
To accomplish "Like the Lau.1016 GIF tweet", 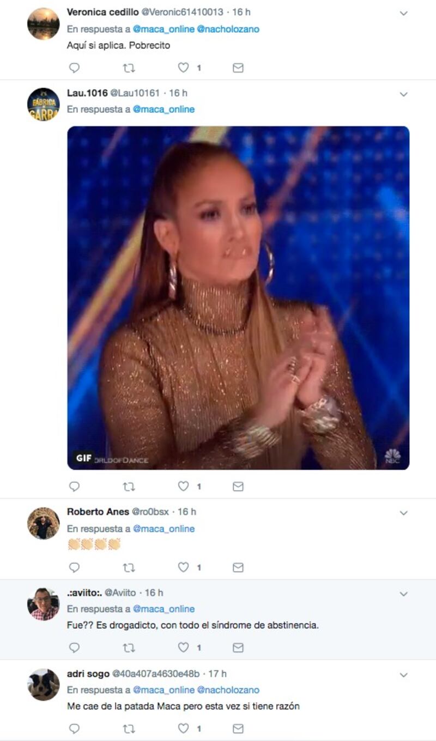I will [184, 486].
